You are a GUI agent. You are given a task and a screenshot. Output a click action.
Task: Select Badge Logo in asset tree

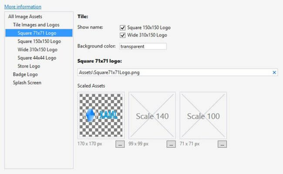(x=25, y=74)
